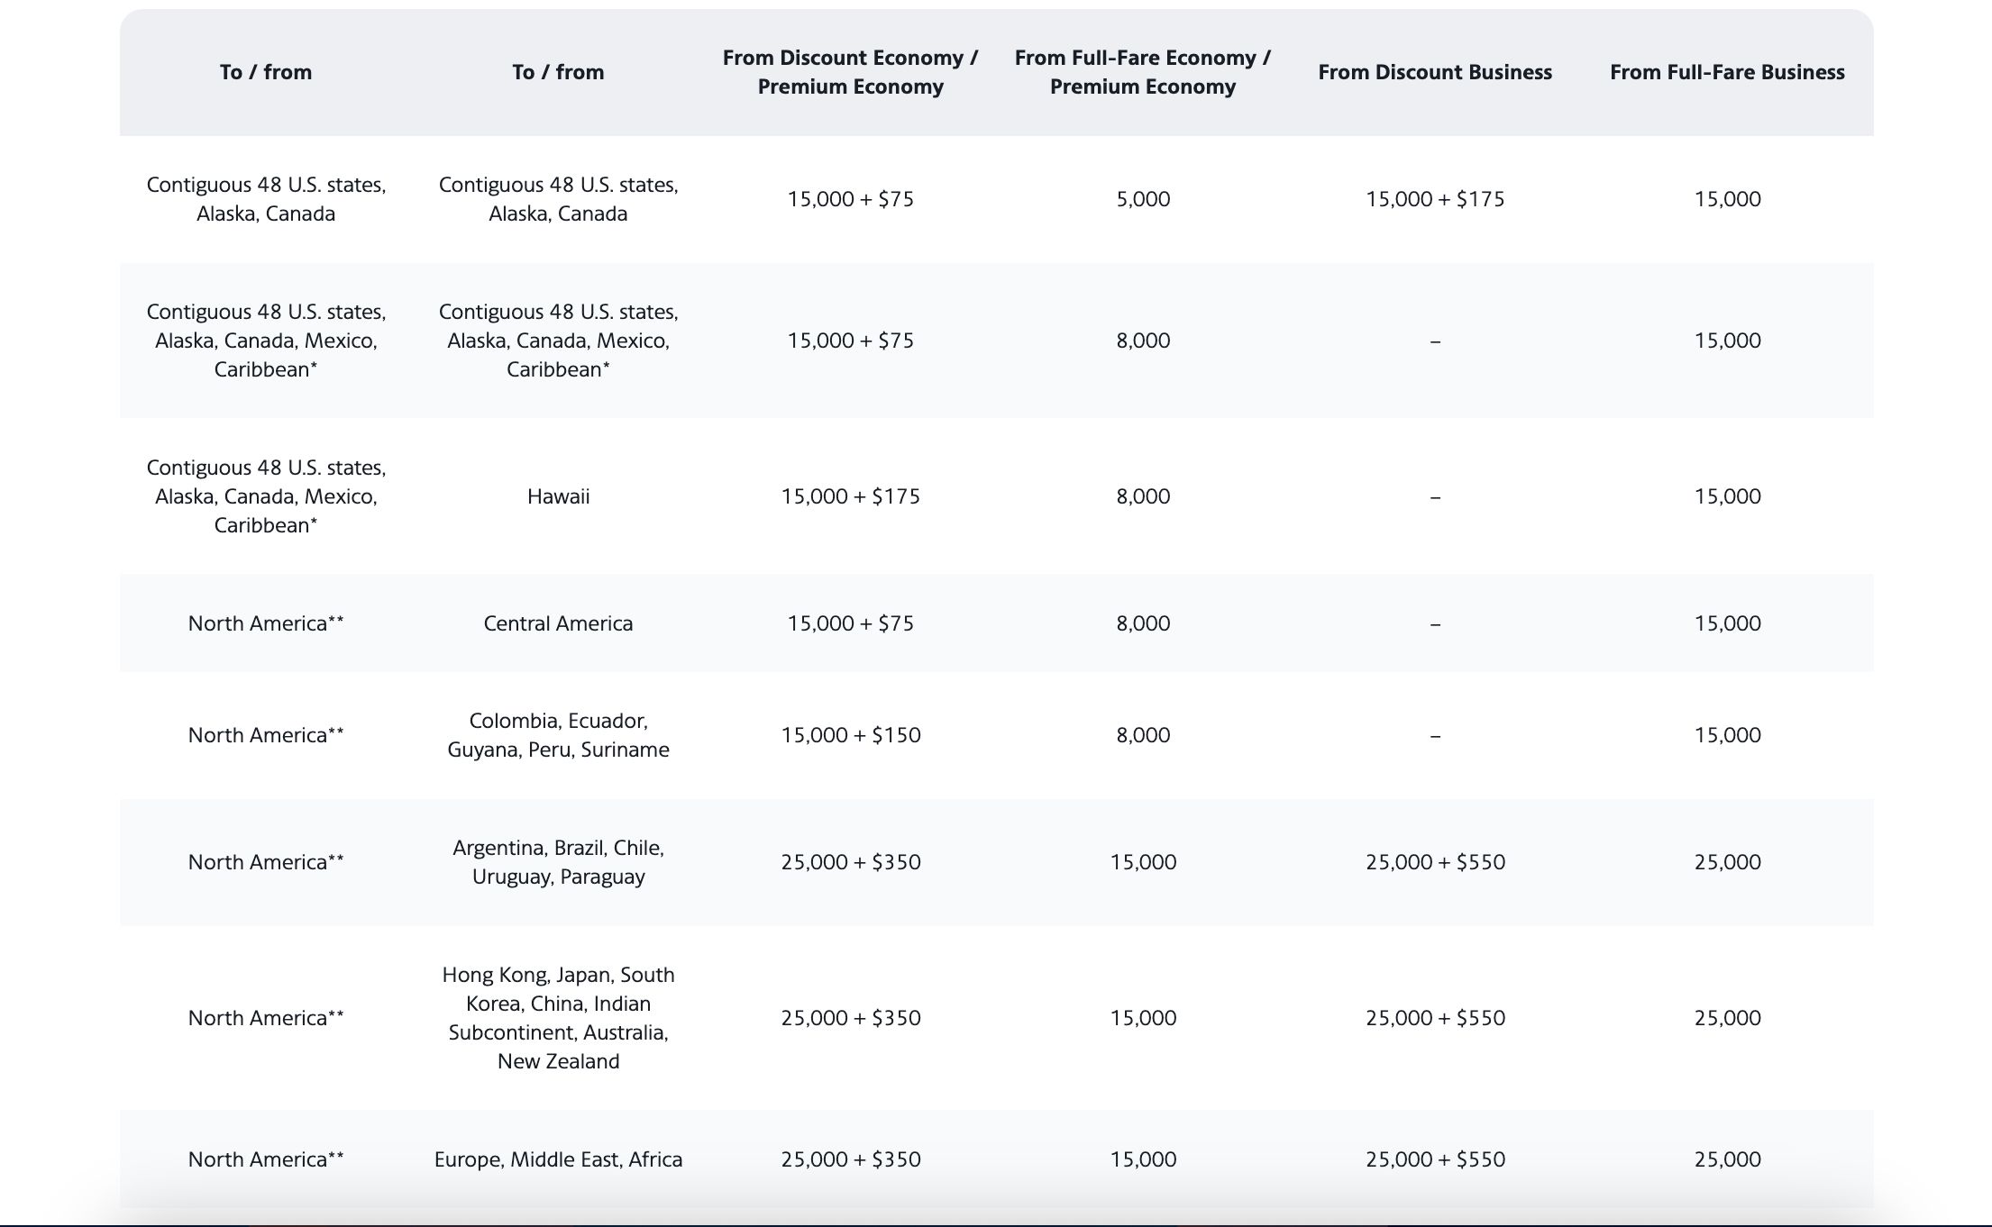1992x1227 pixels.
Task: Click '8,000' in the Colombia, Ecuador row
Action: tap(1143, 735)
